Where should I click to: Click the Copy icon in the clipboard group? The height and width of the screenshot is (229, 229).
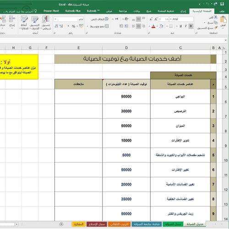tap(216, 22)
